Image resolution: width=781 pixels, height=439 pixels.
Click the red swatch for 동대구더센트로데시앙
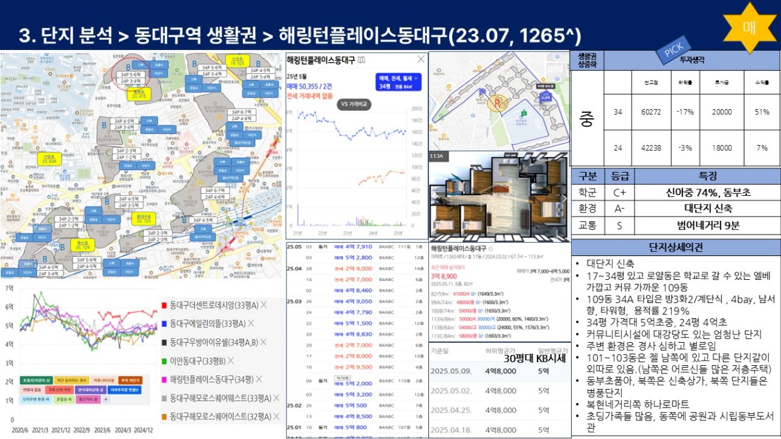pos(164,305)
